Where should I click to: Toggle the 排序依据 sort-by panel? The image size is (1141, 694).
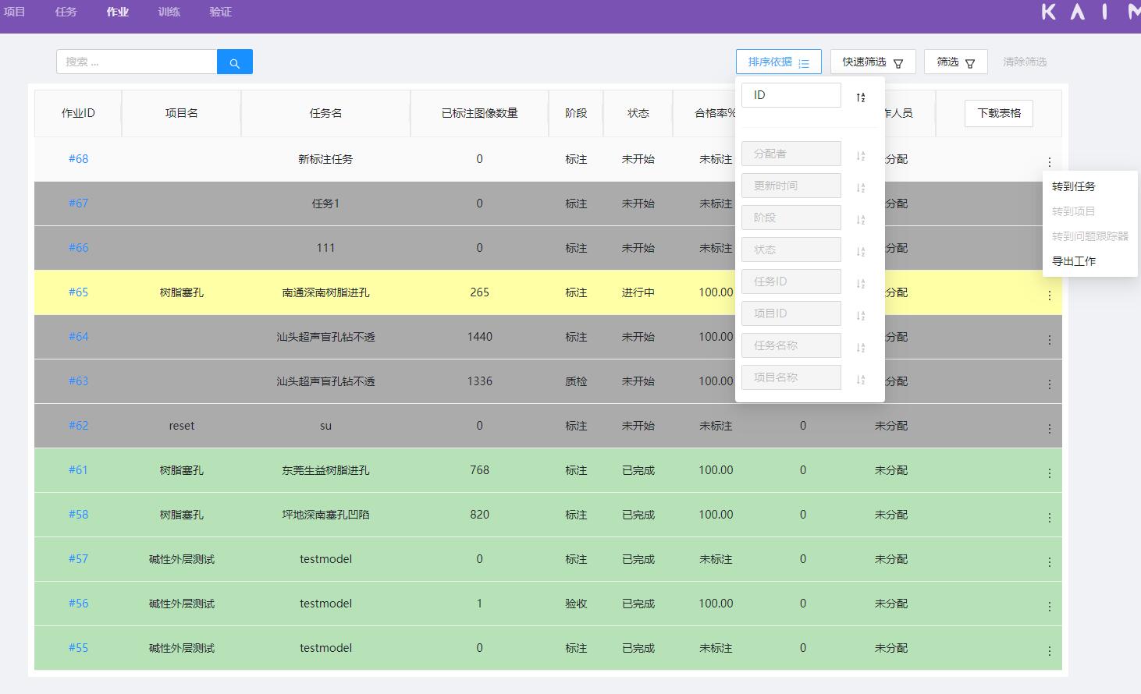[778, 62]
